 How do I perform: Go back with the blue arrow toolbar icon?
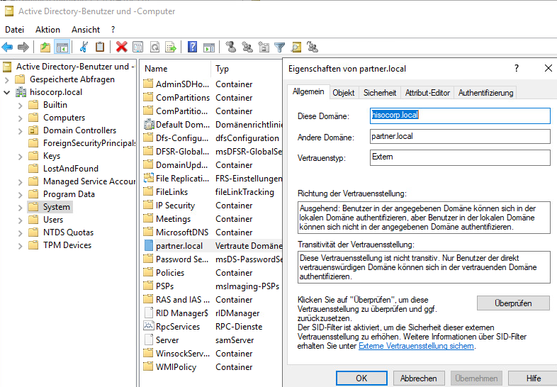pos(7,47)
